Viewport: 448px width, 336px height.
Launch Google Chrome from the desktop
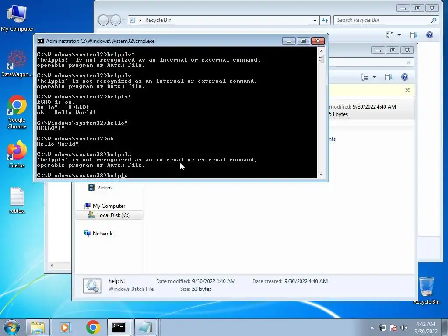tap(17, 112)
